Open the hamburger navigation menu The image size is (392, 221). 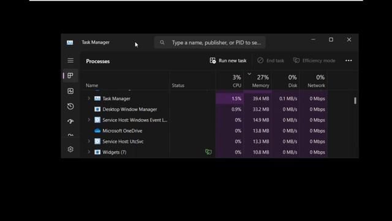(x=70, y=60)
